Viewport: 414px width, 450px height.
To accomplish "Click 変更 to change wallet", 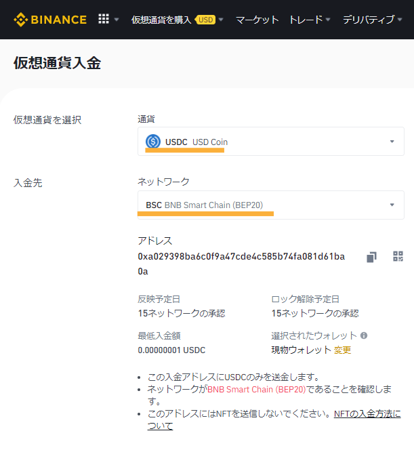I will coord(342,350).
